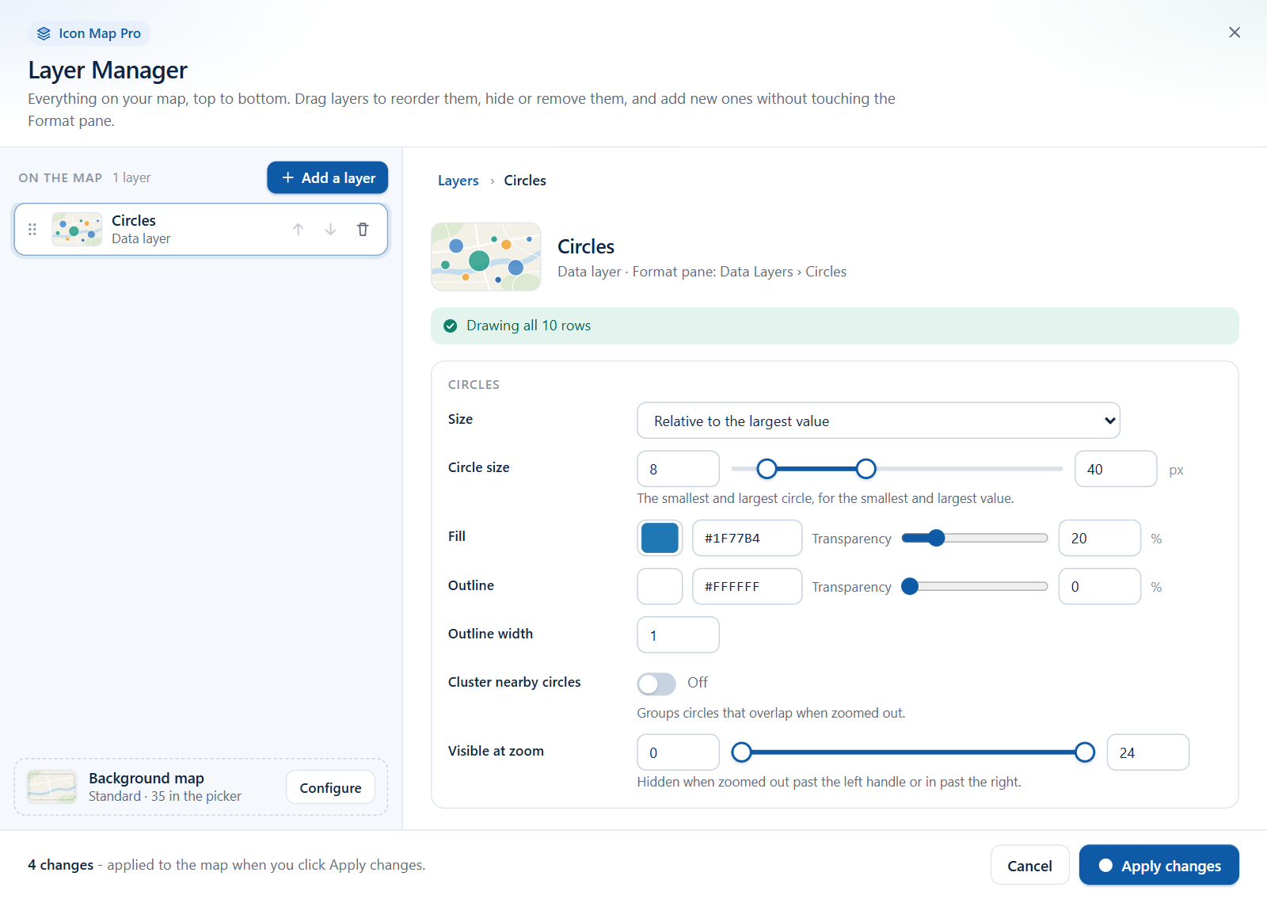Click the maximum circle size field
Viewport: 1267px width, 899px height.
point(1116,469)
